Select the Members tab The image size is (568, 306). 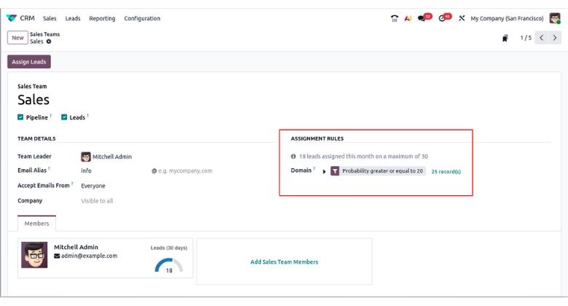[37, 224]
